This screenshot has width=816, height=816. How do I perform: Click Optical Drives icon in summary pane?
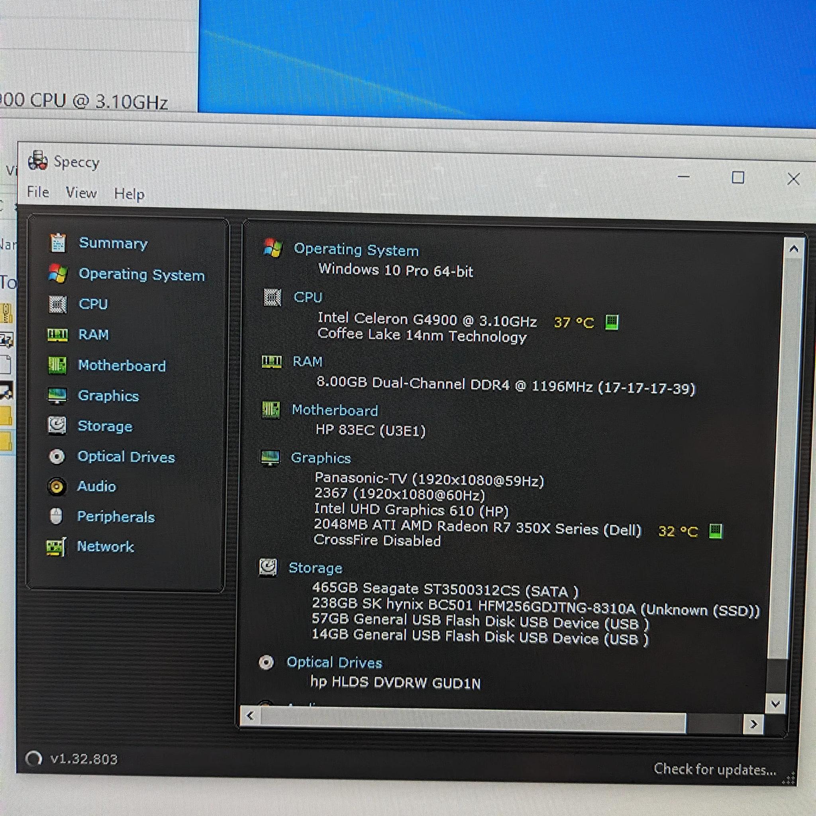(x=266, y=662)
